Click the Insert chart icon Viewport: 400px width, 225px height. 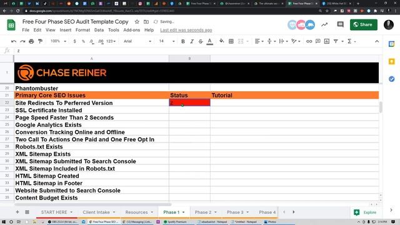tap(327, 41)
